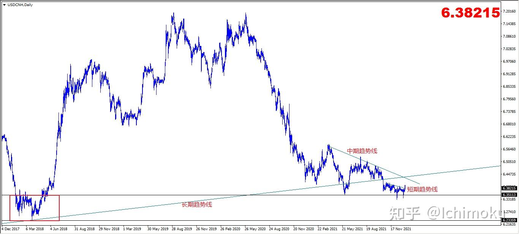519x234 pixels.
Task: Click the 7.08610 price axis value
Action: point(509,36)
